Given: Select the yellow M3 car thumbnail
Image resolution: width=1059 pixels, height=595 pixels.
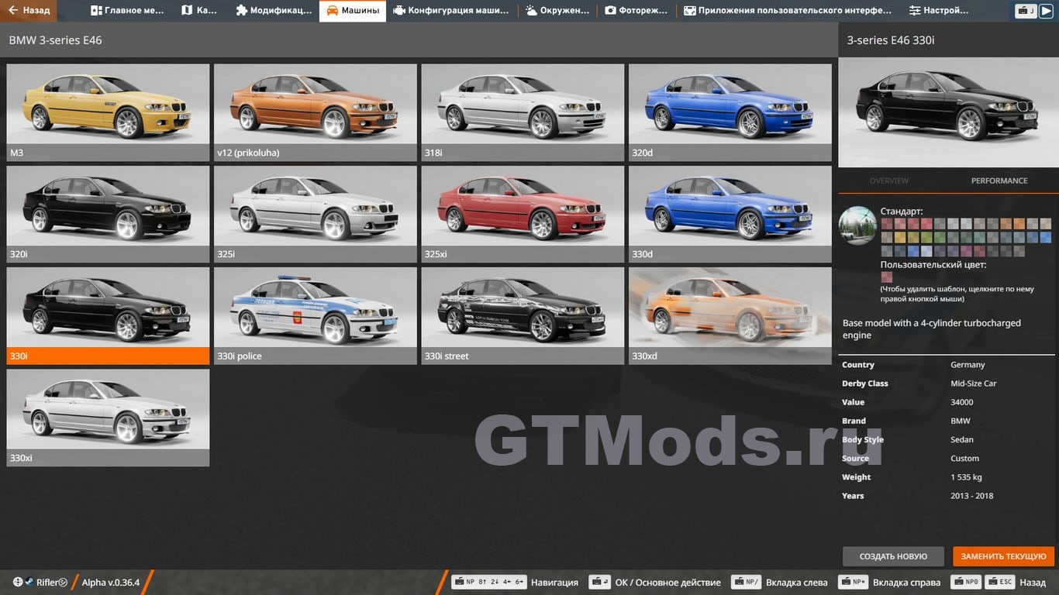Looking at the screenshot, I should [108, 112].
